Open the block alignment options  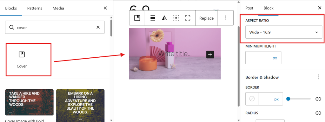(x=153, y=18)
